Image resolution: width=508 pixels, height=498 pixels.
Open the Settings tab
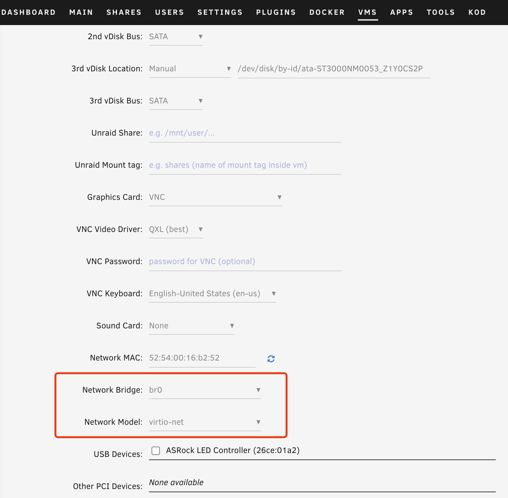[220, 12]
